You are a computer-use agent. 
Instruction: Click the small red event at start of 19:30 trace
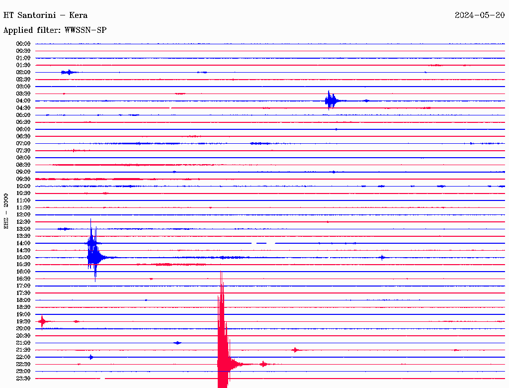pos(42,322)
